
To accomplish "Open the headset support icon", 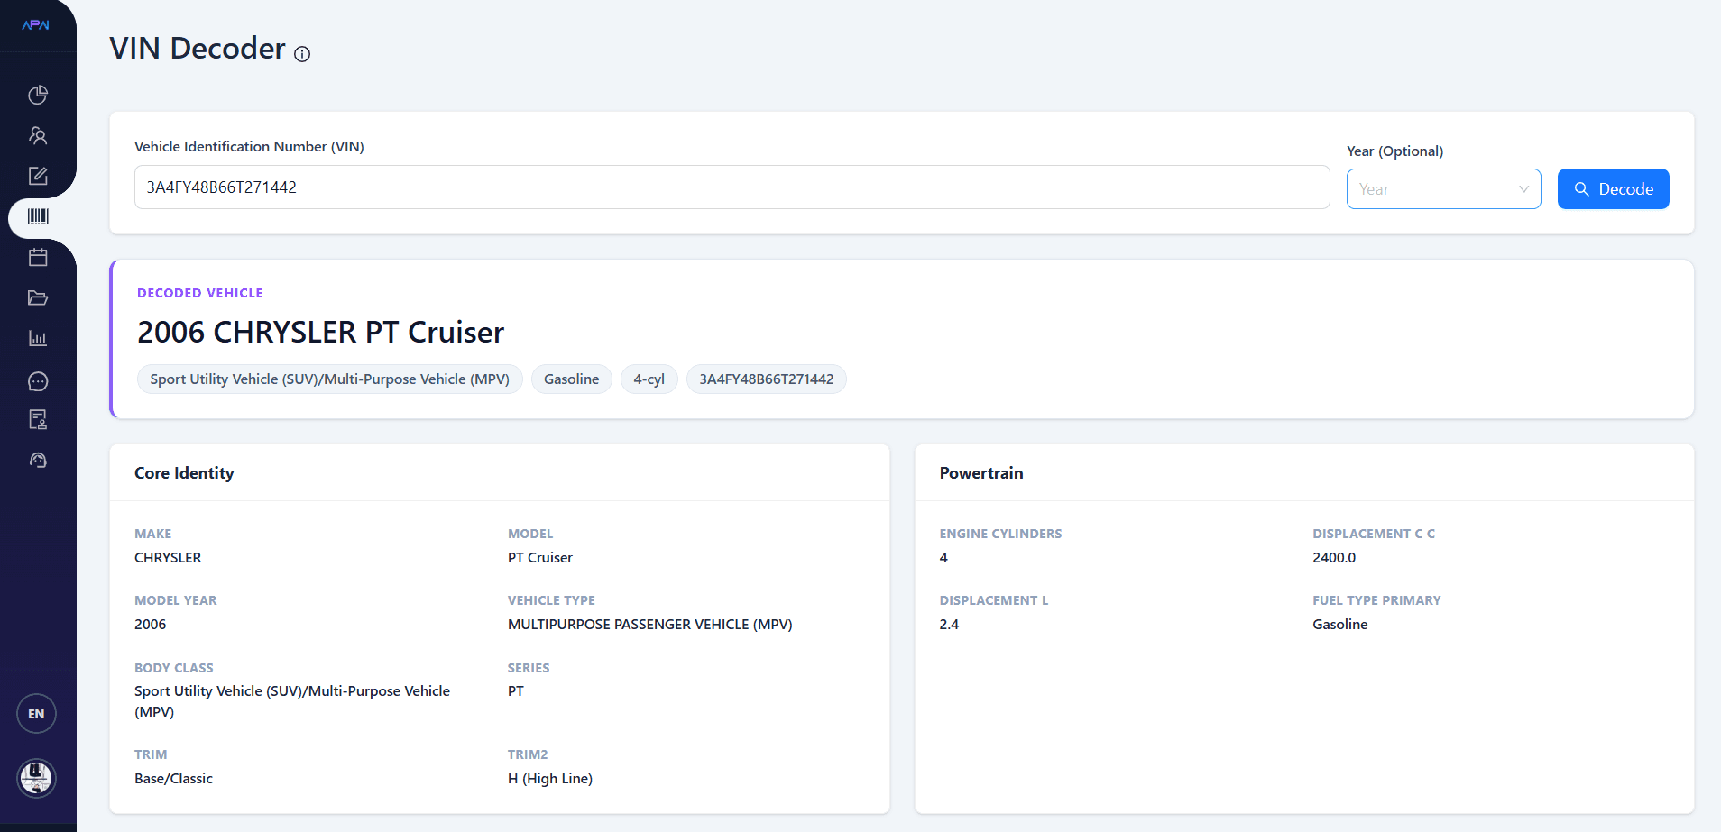I will (x=38, y=460).
